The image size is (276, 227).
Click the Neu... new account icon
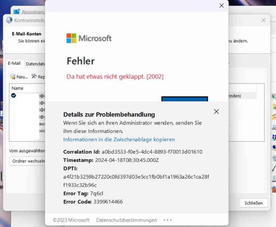[13, 76]
